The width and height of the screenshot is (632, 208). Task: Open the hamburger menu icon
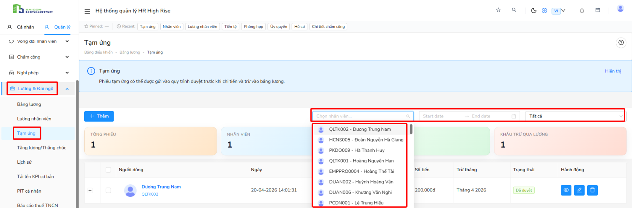point(87,11)
